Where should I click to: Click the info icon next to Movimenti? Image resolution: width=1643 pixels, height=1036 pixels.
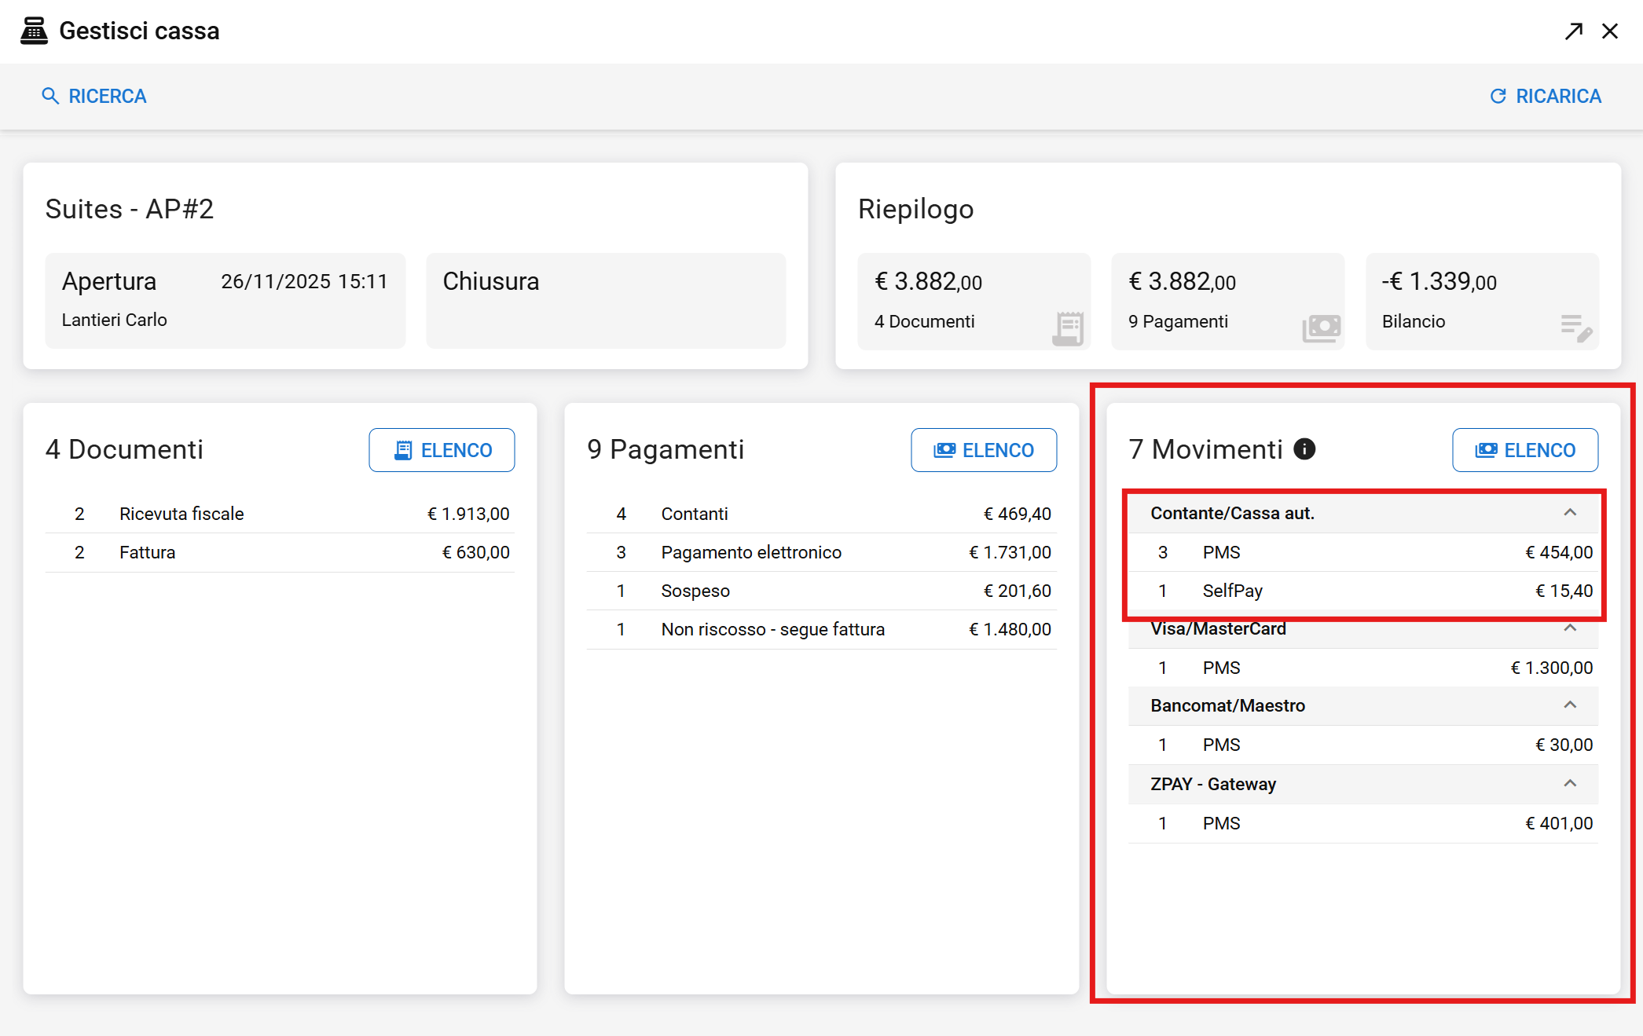tap(1304, 449)
